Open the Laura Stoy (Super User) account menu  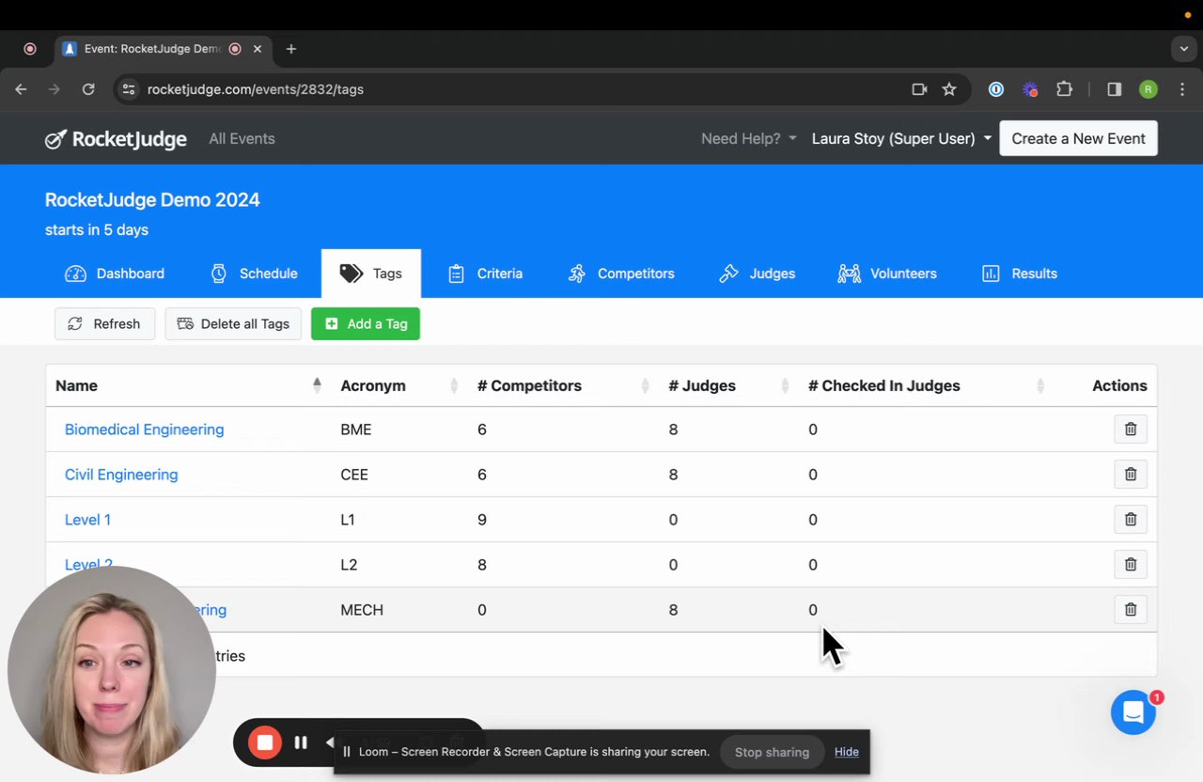click(x=901, y=138)
